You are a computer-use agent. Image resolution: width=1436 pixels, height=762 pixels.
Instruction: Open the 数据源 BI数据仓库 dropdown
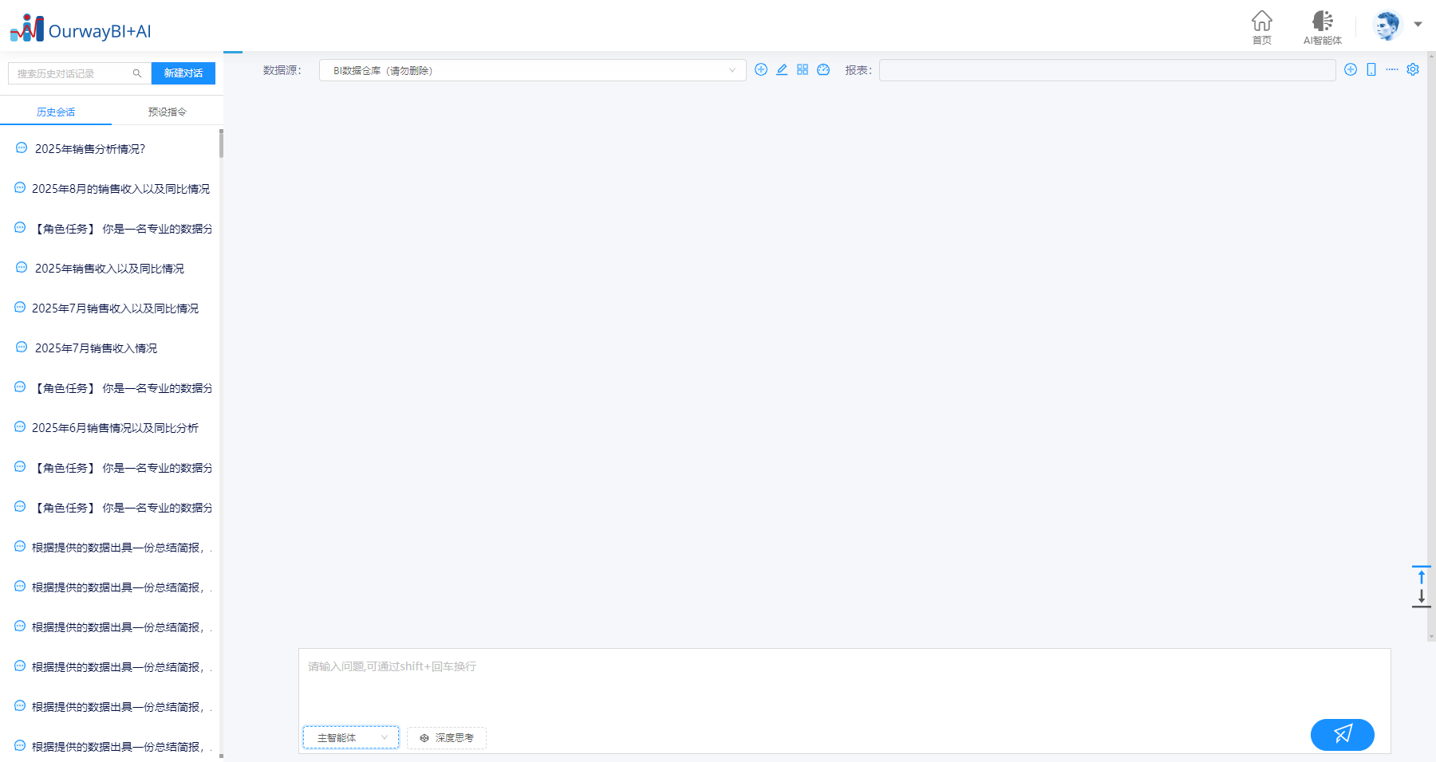(x=533, y=70)
